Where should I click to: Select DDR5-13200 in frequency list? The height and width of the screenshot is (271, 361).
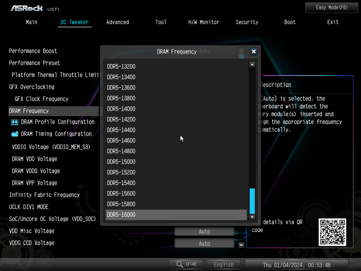176,66
